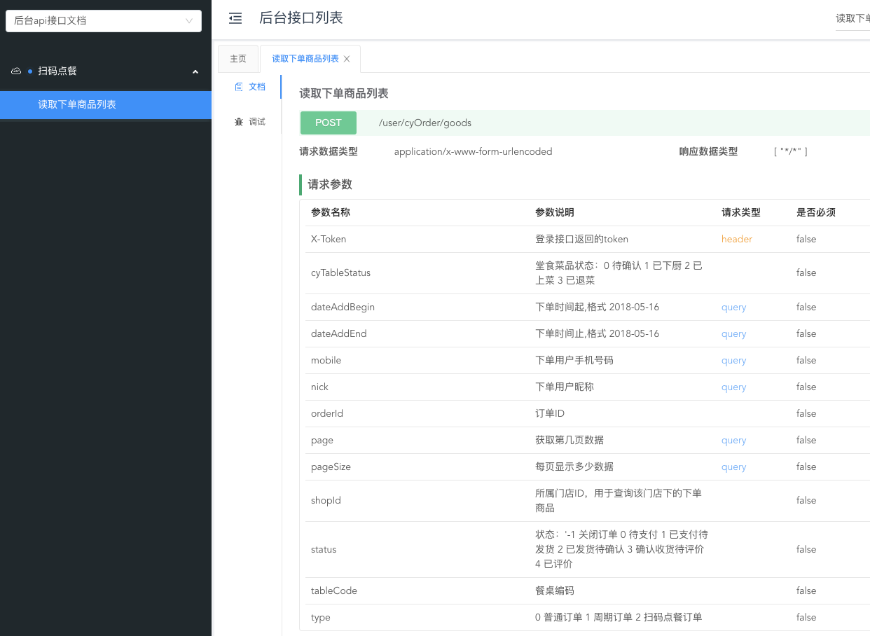The width and height of the screenshot is (870, 636).
Task: Click the X-Token parameter name
Action: tap(329, 240)
